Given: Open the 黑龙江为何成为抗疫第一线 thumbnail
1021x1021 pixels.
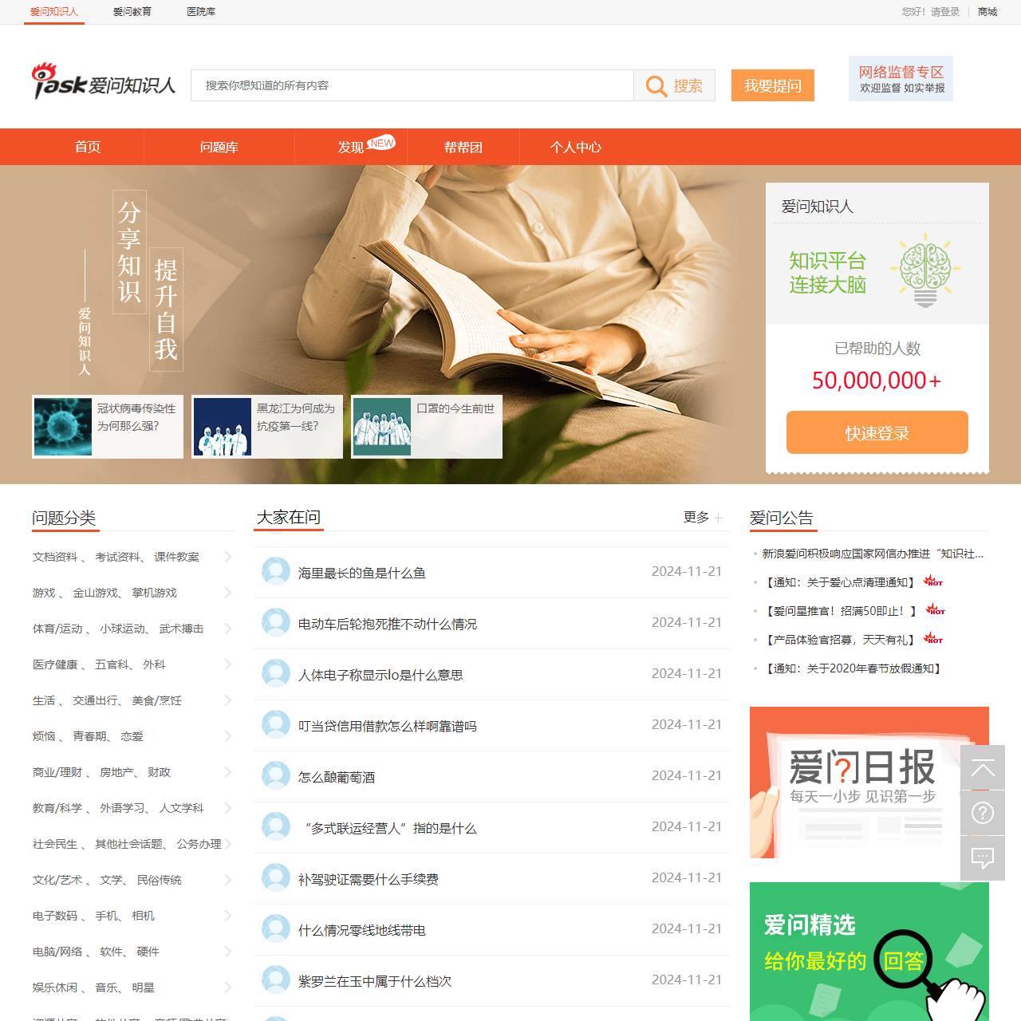Looking at the screenshot, I should tap(267, 427).
